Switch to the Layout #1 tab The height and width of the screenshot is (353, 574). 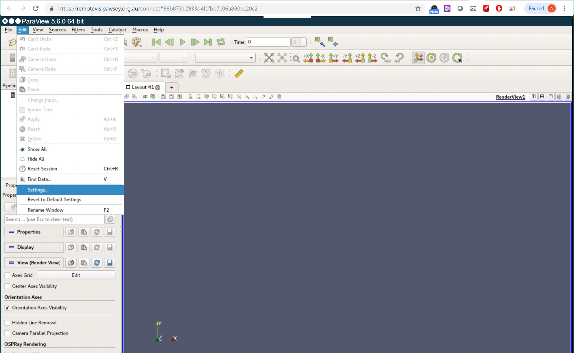143,87
